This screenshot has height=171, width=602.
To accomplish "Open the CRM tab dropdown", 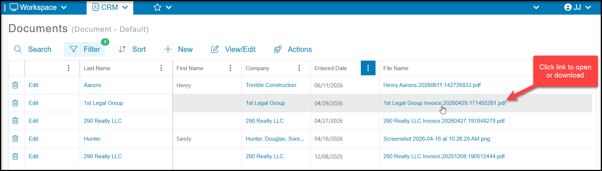I will (110, 7).
